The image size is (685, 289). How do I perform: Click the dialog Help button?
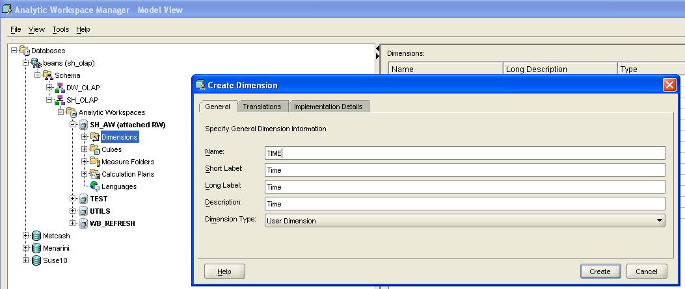(x=224, y=271)
